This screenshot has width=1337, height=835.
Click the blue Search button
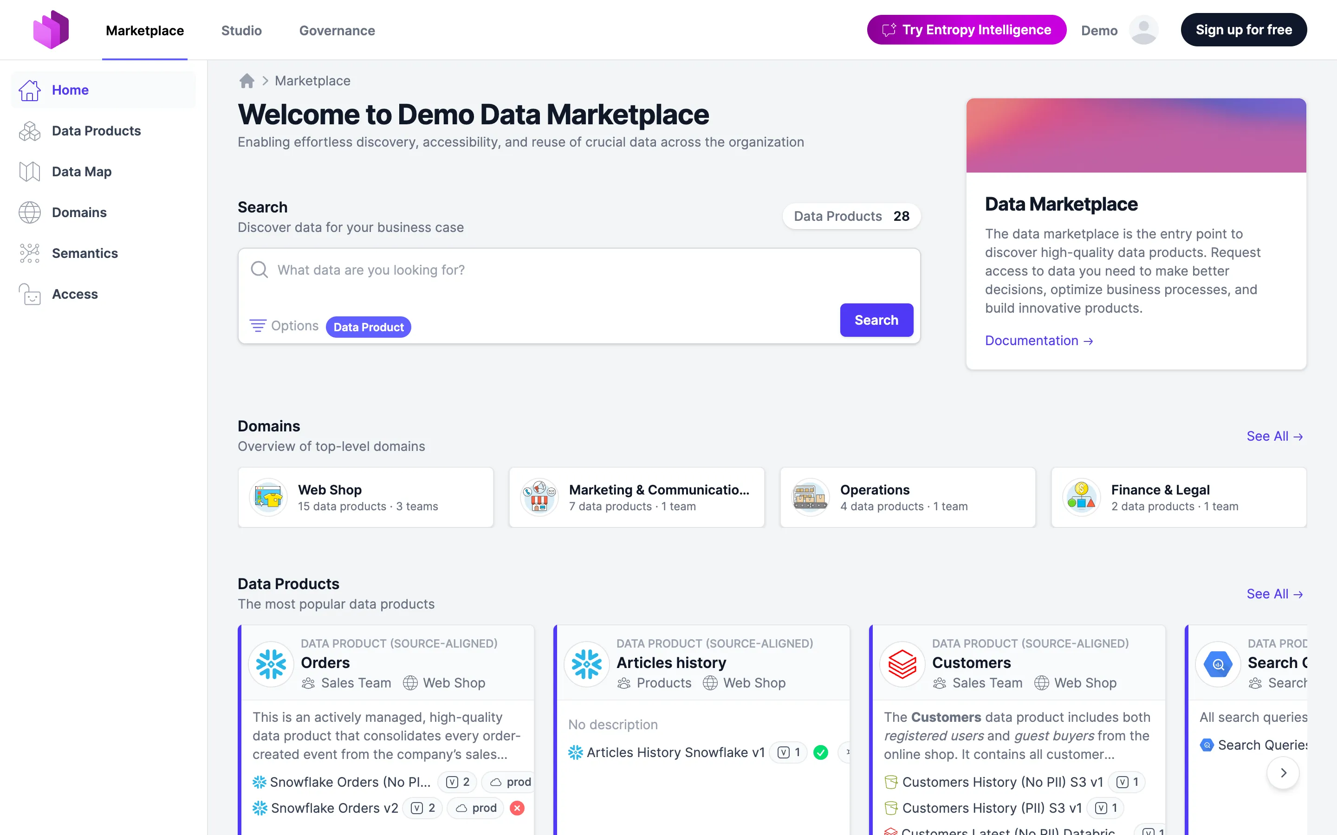click(877, 320)
